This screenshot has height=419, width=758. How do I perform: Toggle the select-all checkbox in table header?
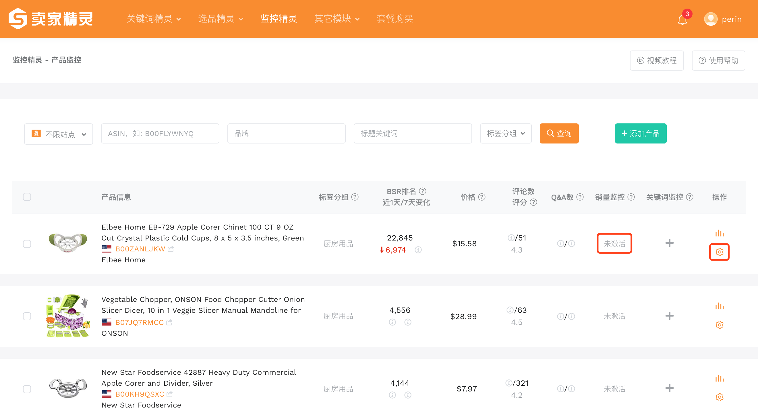point(27,197)
